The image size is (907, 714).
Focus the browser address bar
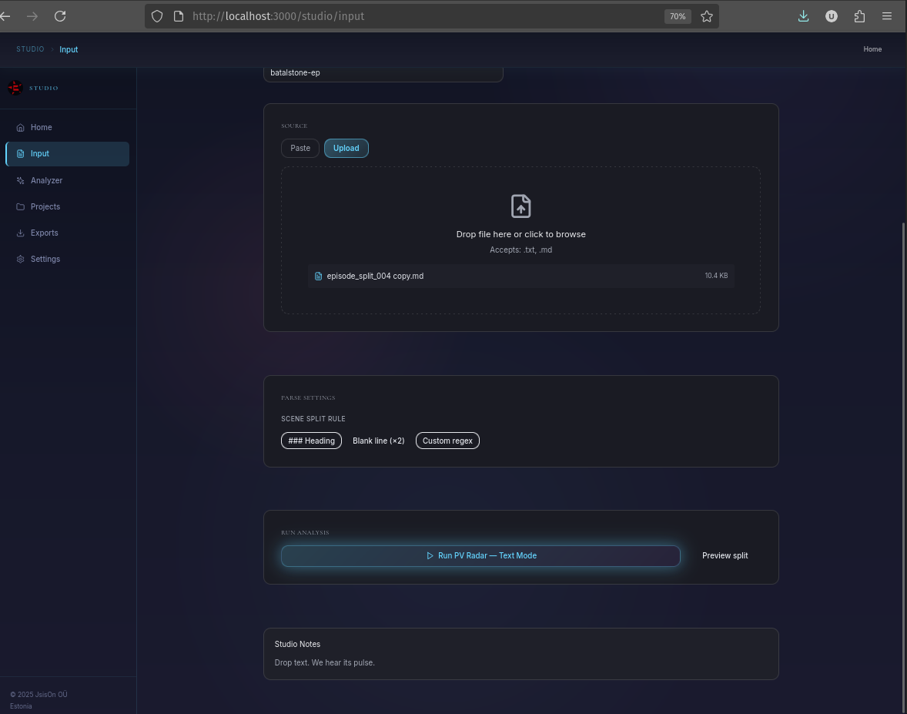click(385, 15)
